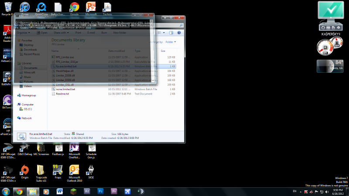Select the HP Officejet 6500 E710n-z printer icon
349x196 pixels.
coord(8,173)
